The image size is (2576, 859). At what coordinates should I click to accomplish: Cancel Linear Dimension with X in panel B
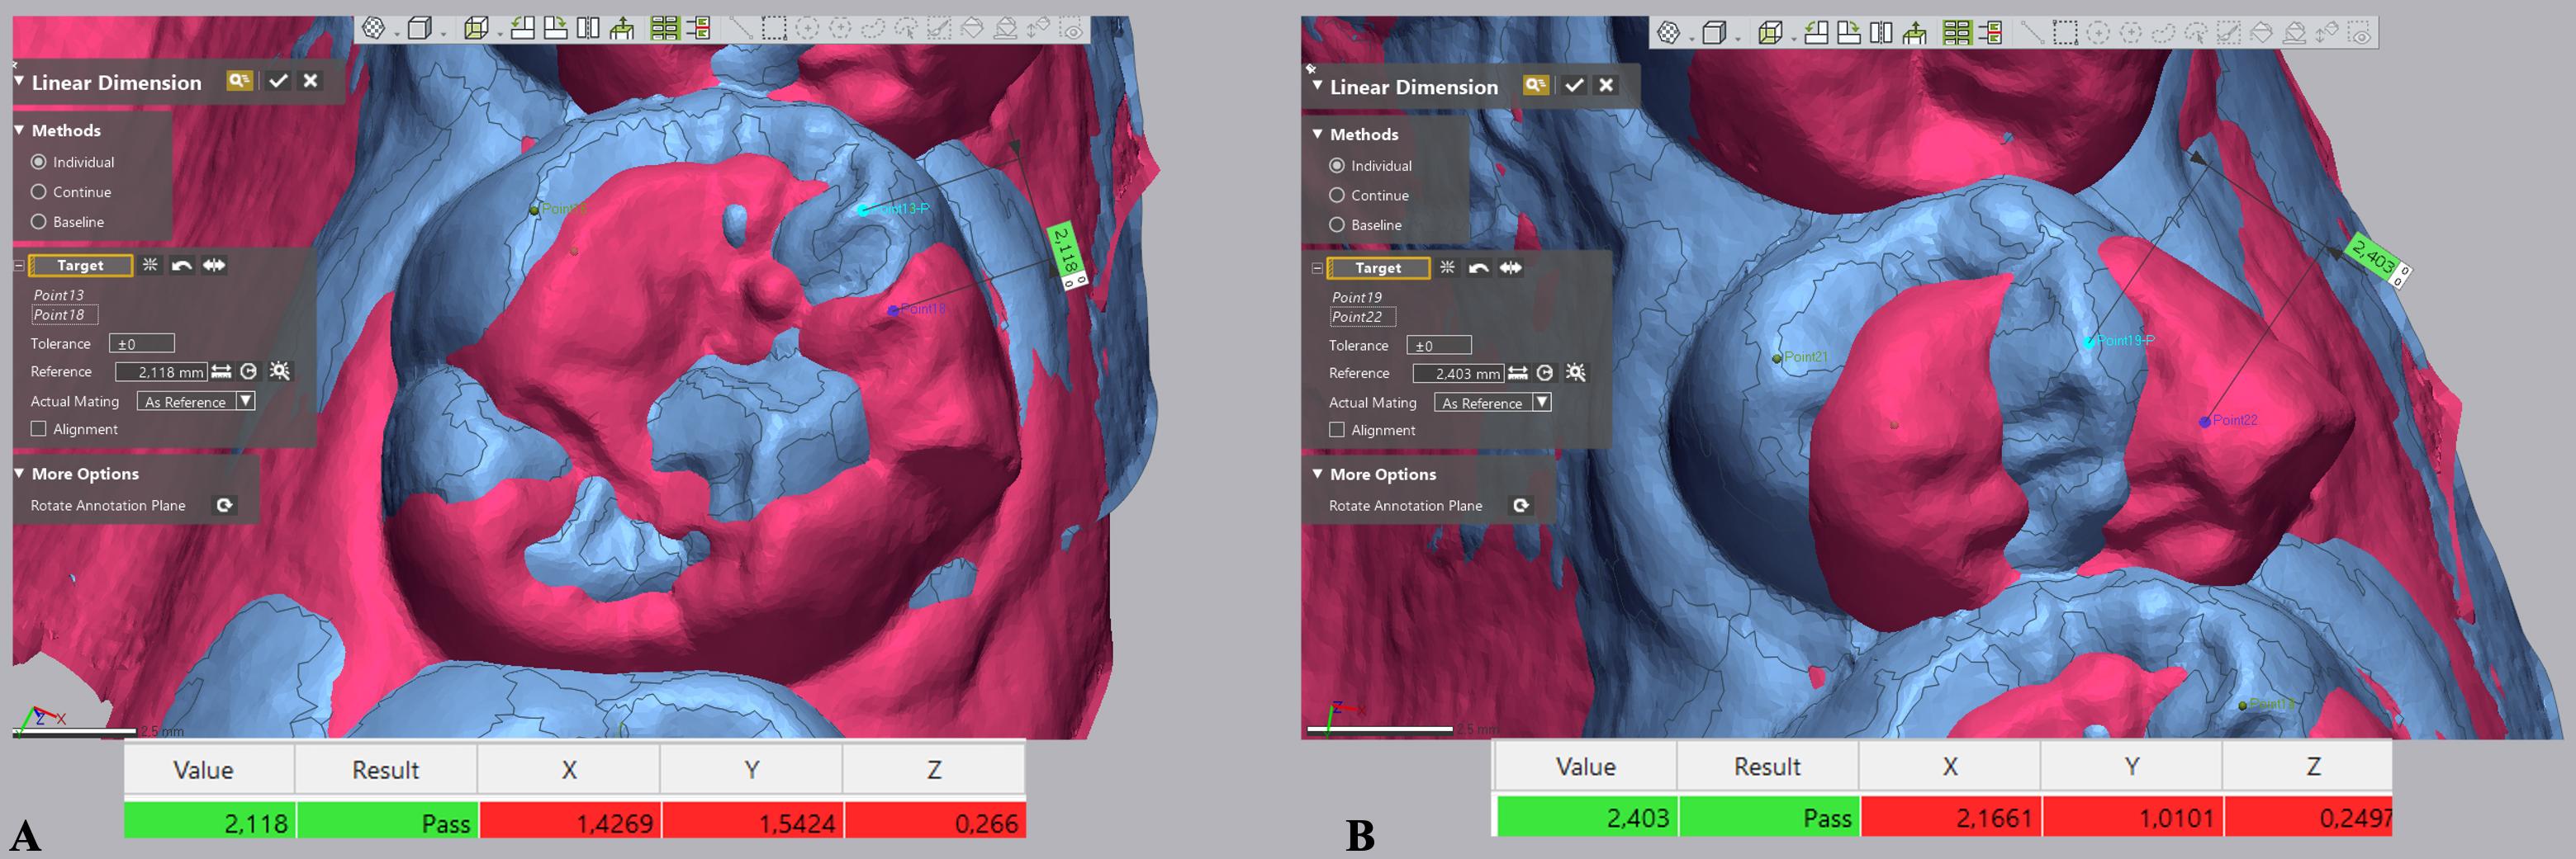pyautogui.click(x=1606, y=85)
